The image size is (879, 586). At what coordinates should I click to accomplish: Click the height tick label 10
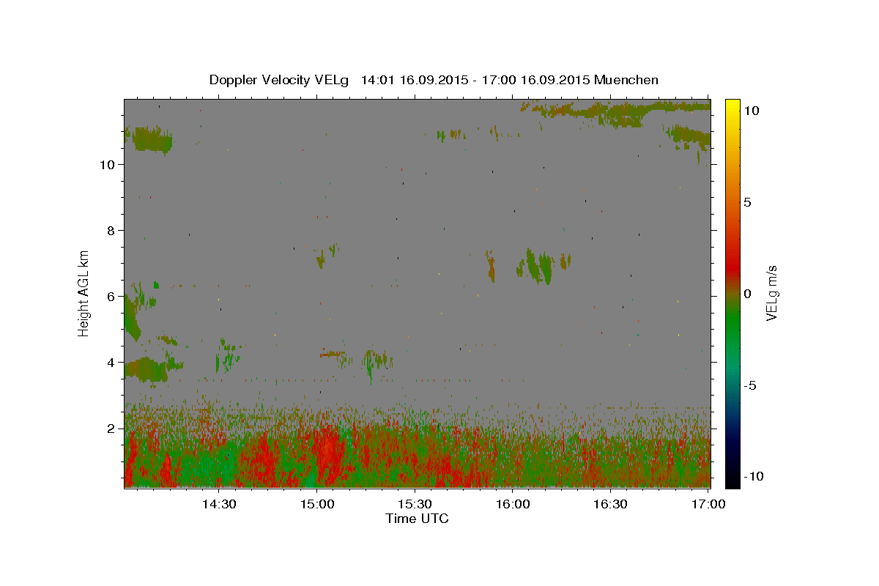point(108,165)
